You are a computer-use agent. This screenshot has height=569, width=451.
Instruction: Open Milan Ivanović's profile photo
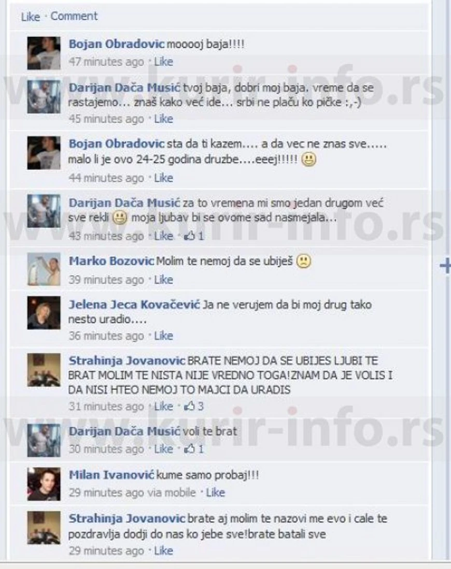pyautogui.click(x=44, y=484)
